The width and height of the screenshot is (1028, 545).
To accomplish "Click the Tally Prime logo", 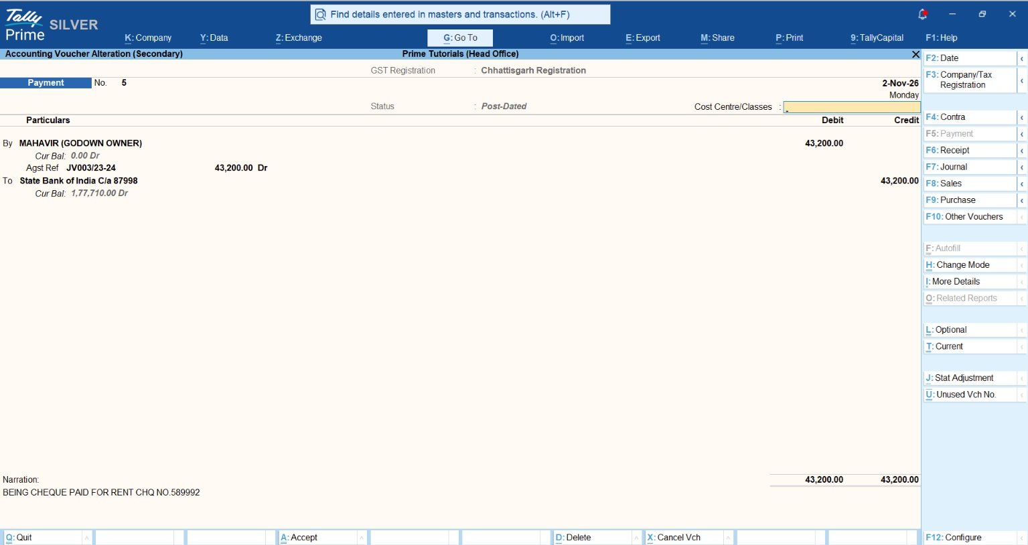I will pyautogui.click(x=25, y=25).
